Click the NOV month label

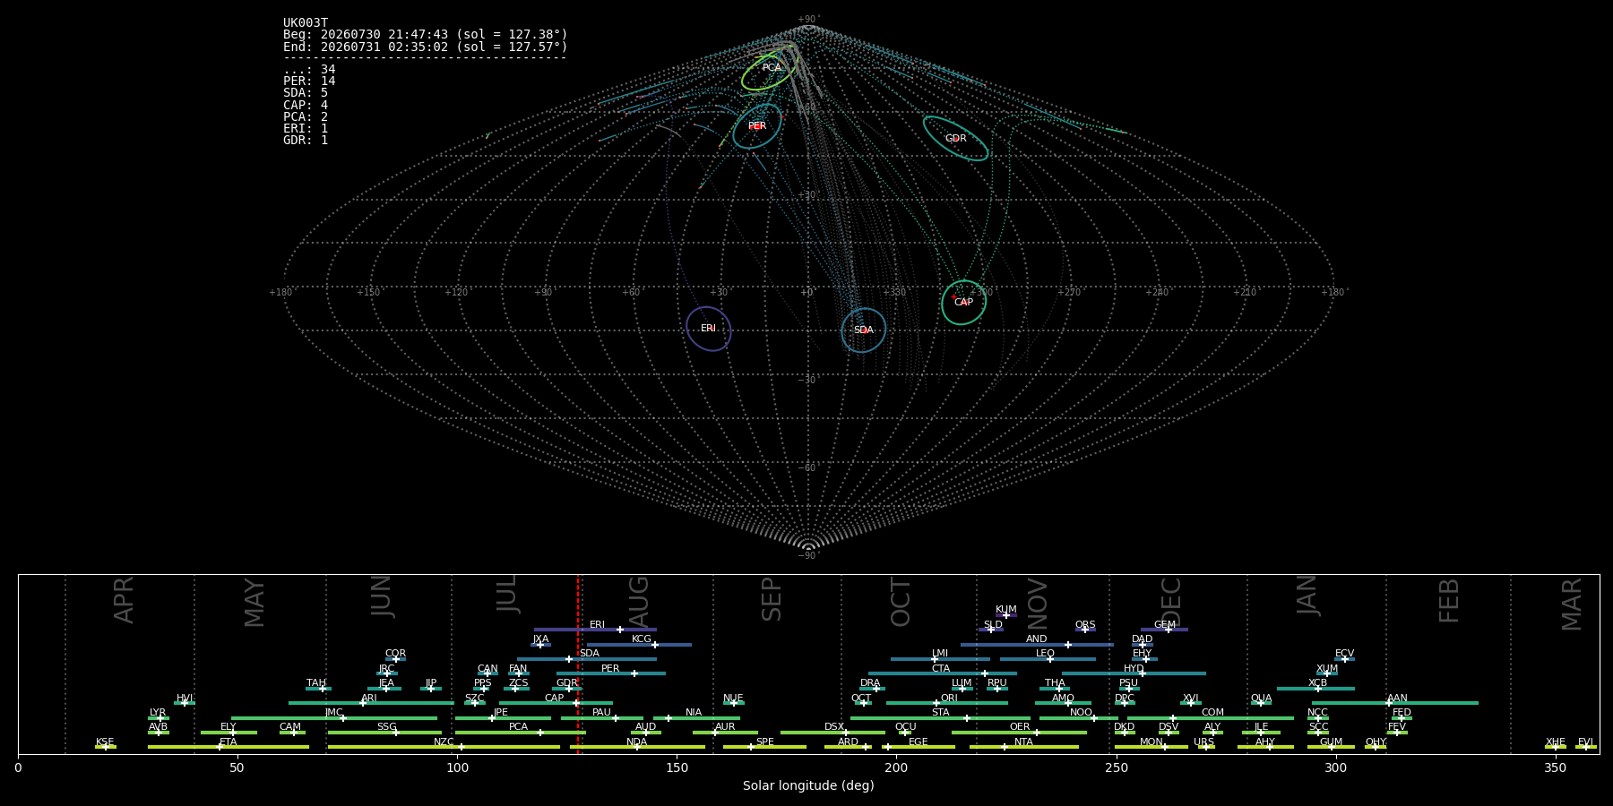click(1037, 604)
